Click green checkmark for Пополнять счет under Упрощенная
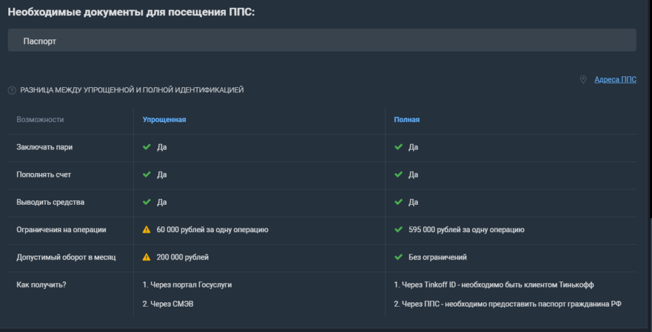The image size is (652, 332). [146, 174]
